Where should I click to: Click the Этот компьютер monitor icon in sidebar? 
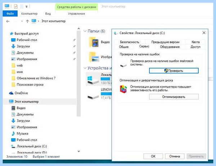(11, 102)
